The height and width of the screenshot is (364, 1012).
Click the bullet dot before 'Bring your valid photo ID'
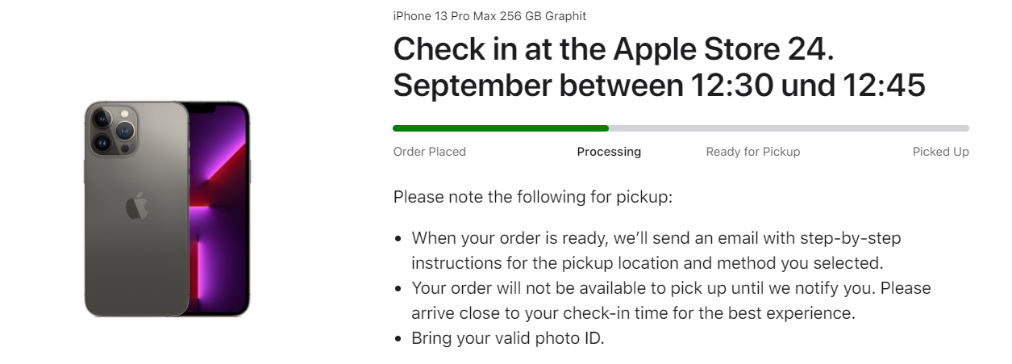pyautogui.click(x=398, y=339)
